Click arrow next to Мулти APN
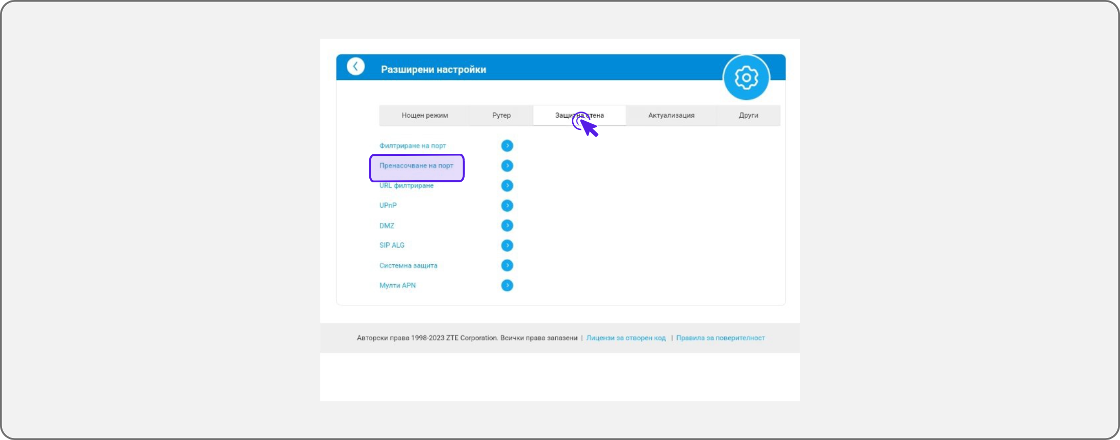The width and height of the screenshot is (1120, 440). (x=507, y=285)
